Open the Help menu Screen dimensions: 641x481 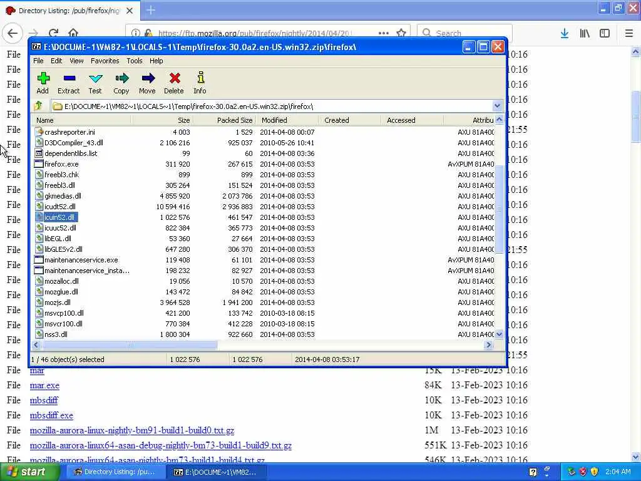click(156, 61)
